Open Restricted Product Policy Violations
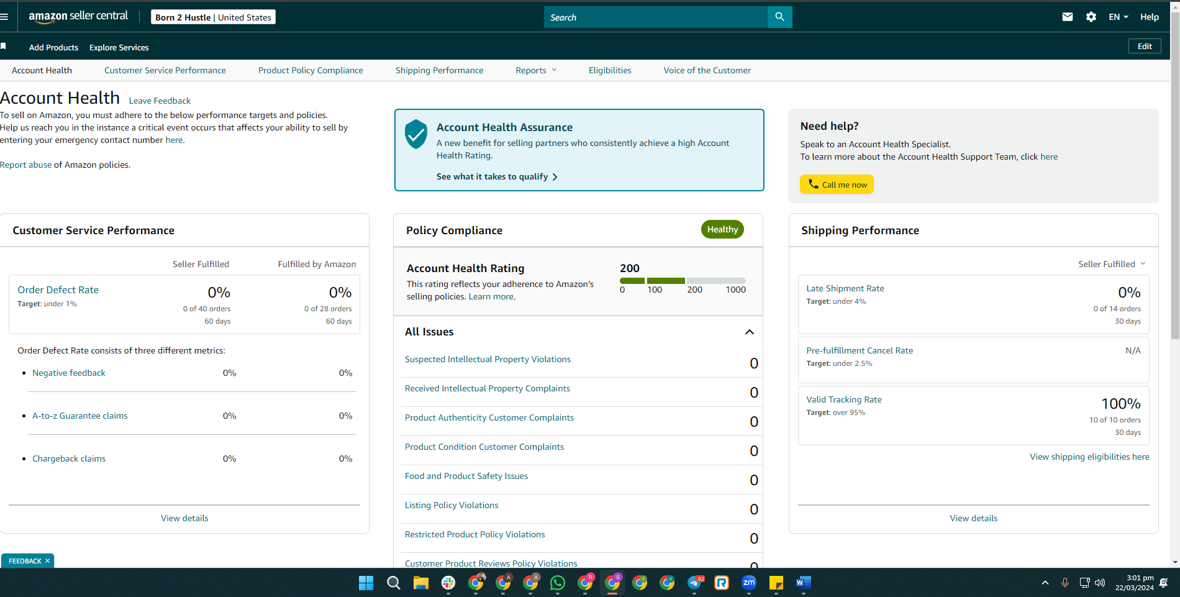Screen dimensions: 1180x597 tap(474, 534)
